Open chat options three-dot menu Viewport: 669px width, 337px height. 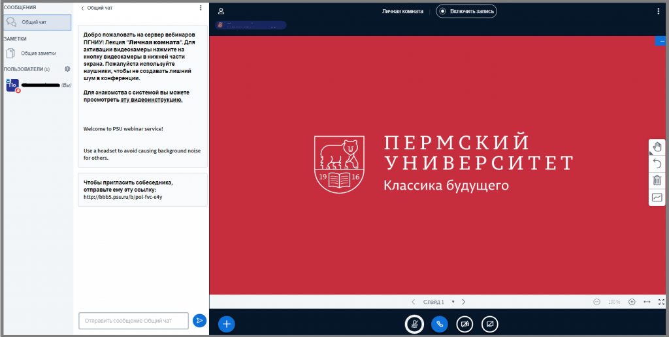click(201, 8)
